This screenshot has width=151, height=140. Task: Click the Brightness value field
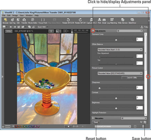point(140,108)
